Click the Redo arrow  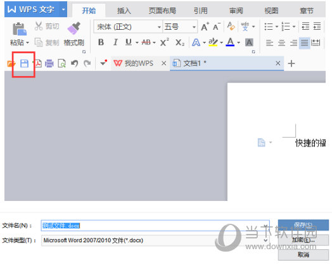tap(87, 63)
